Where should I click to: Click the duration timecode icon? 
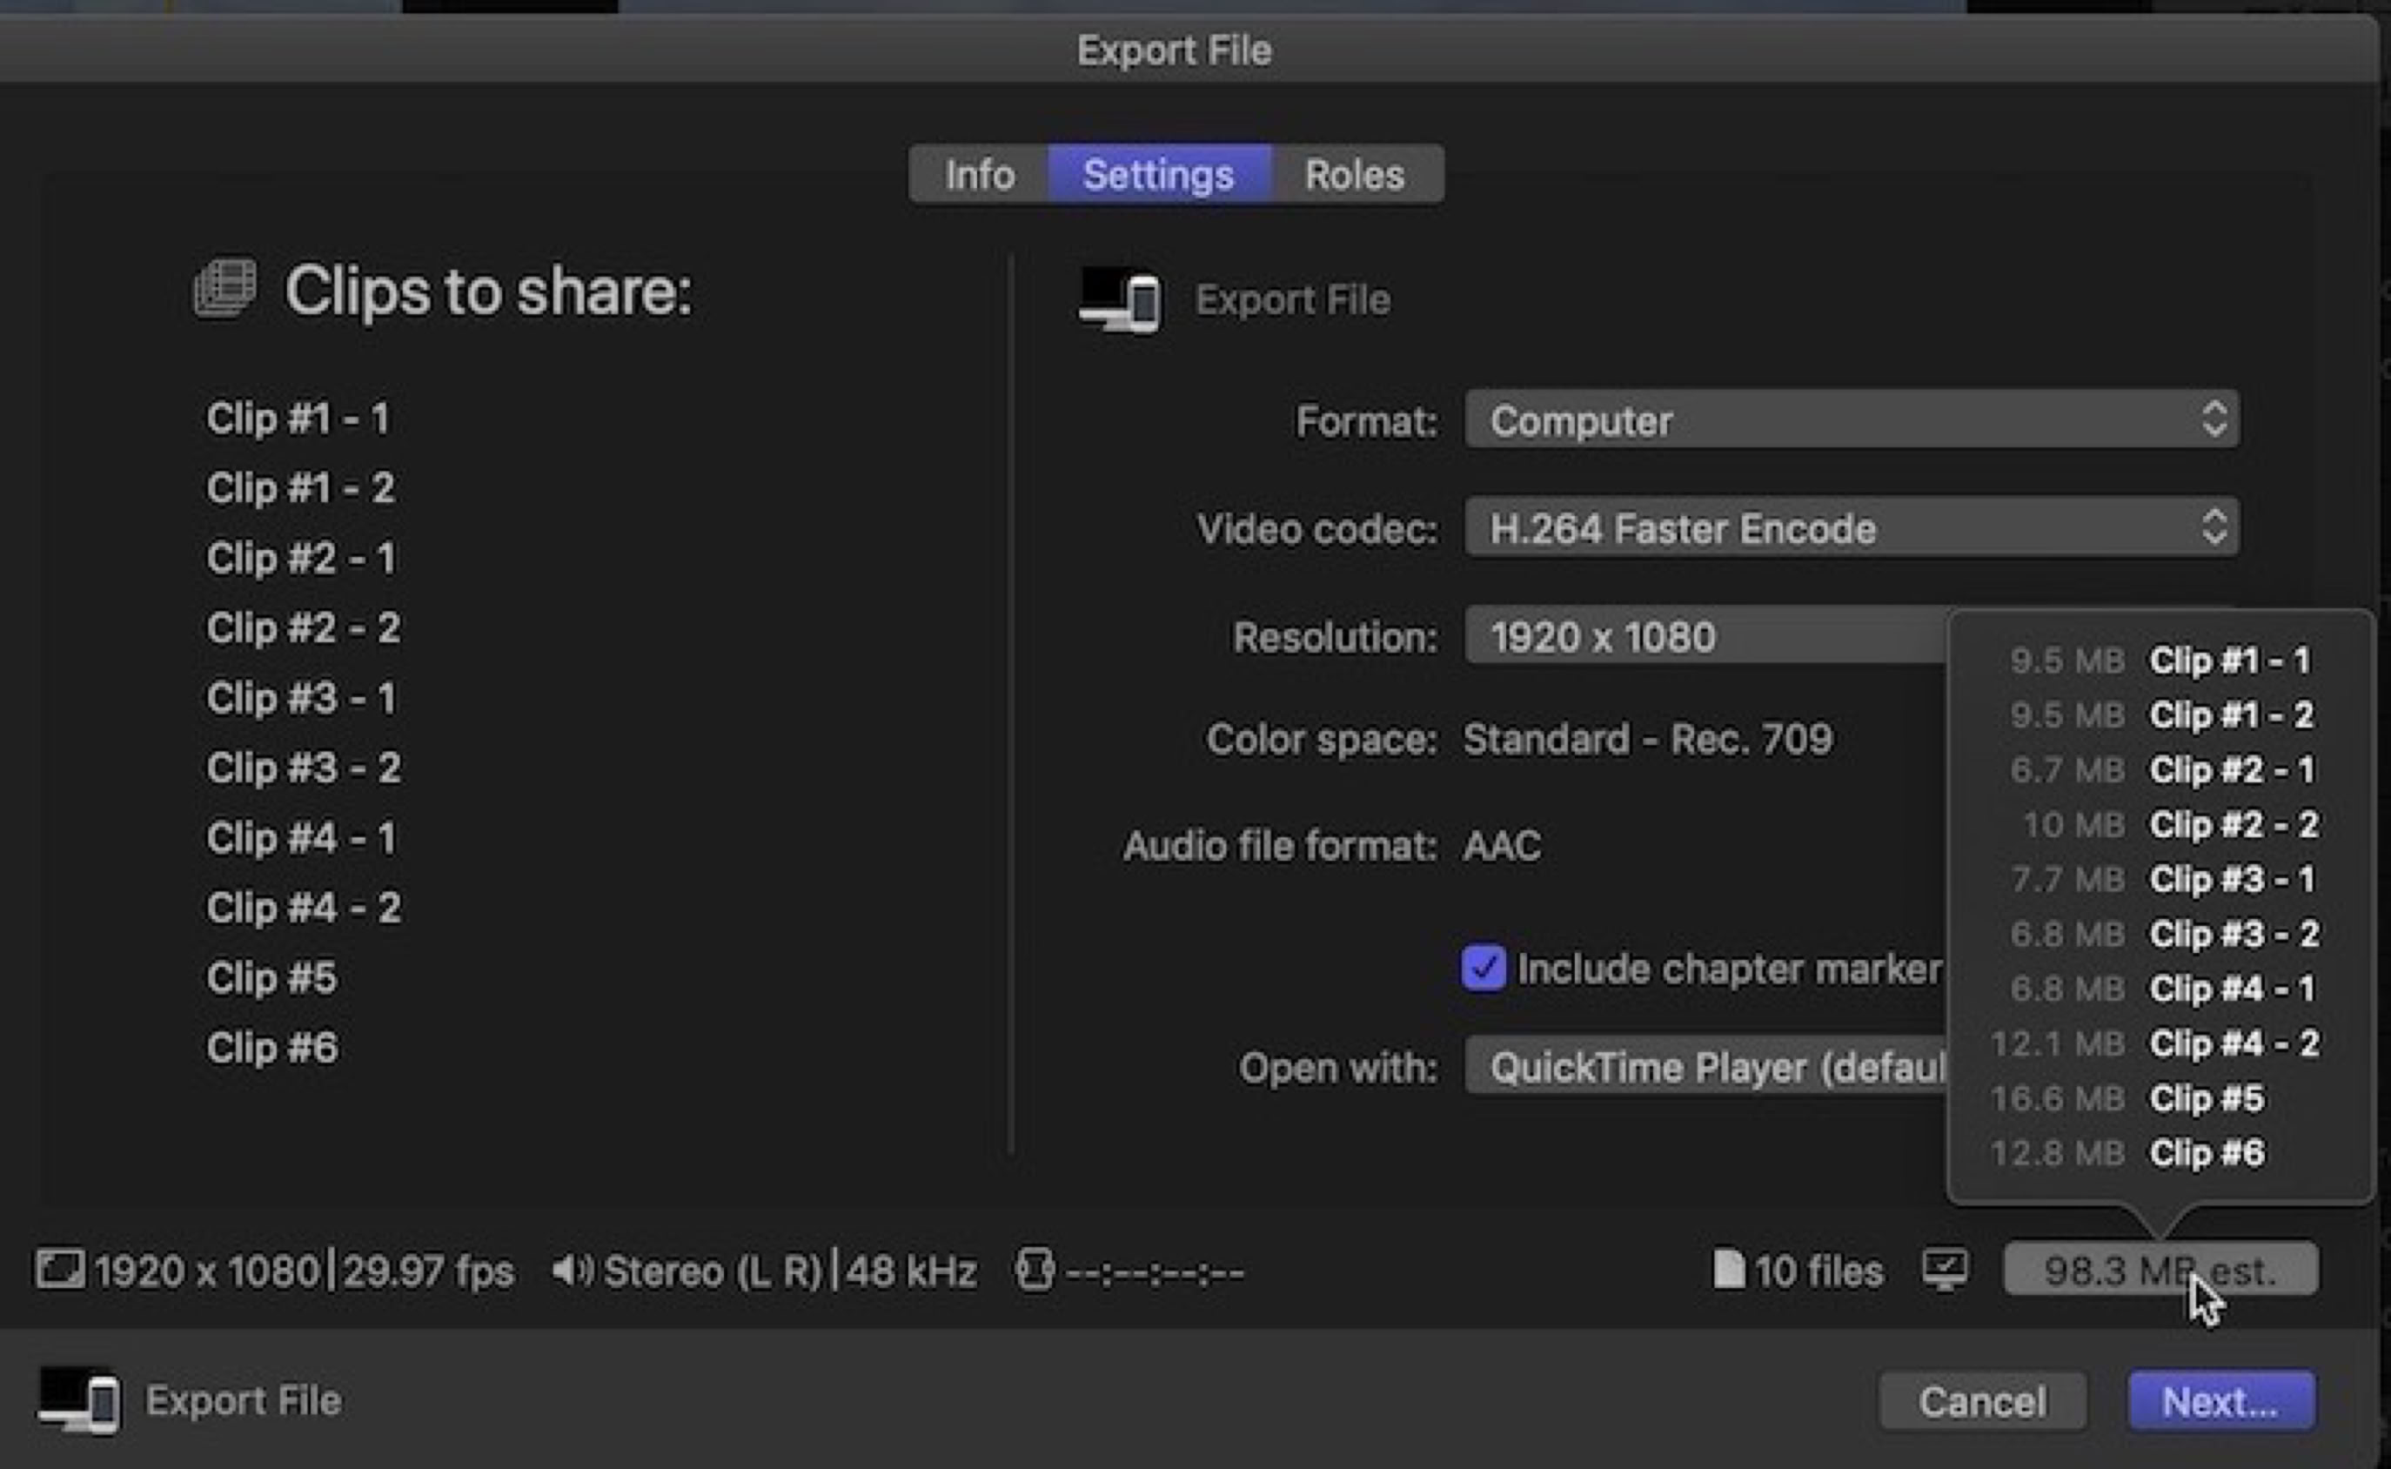(x=1034, y=1270)
